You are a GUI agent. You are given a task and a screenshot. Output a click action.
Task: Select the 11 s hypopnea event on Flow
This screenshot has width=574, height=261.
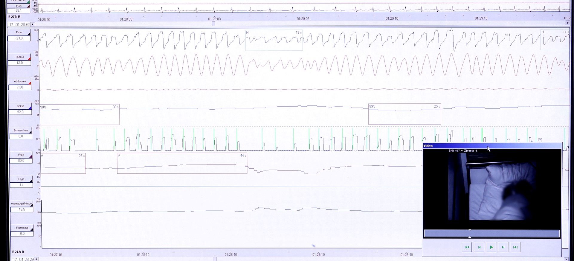click(555, 40)
